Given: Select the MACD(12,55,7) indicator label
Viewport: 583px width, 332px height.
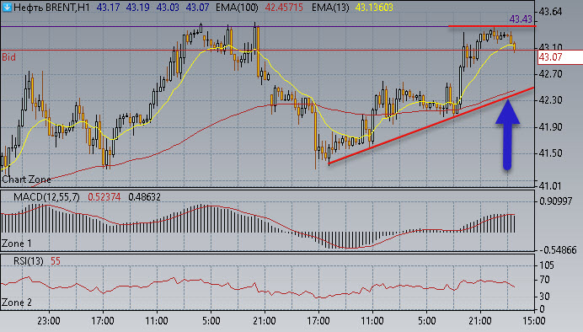Looking at the screenshot, I should tap(46, 197).
